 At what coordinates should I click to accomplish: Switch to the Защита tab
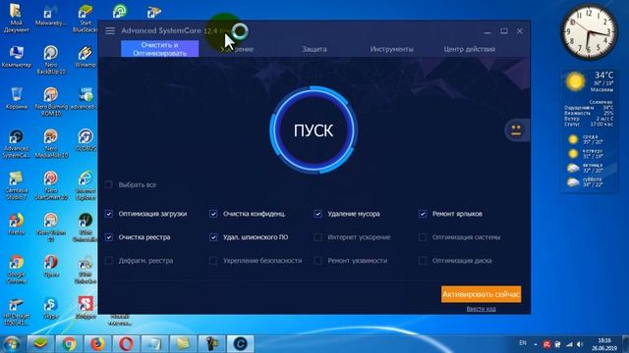pos(314,49)
